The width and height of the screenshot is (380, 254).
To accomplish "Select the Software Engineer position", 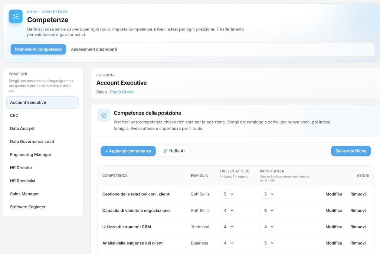I will coord(28,207).
